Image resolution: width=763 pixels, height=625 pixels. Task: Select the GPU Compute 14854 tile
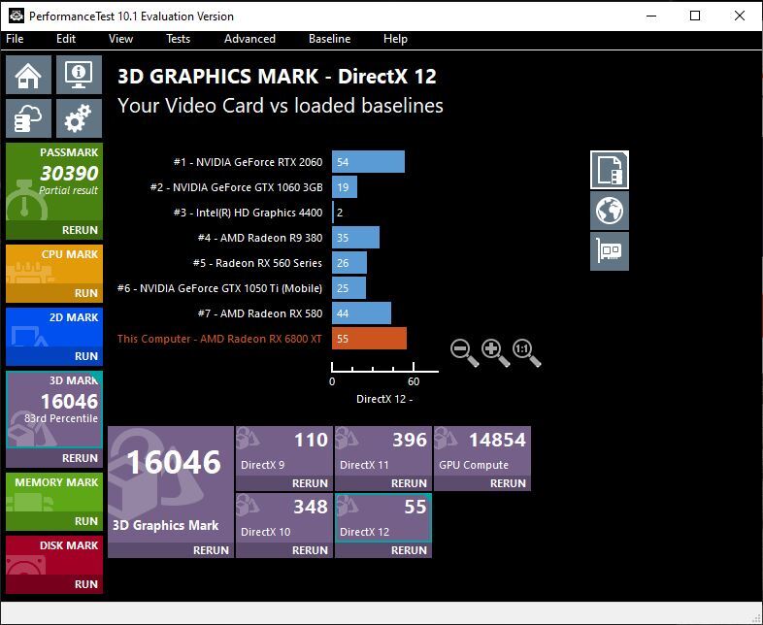(x=482, y=451)
